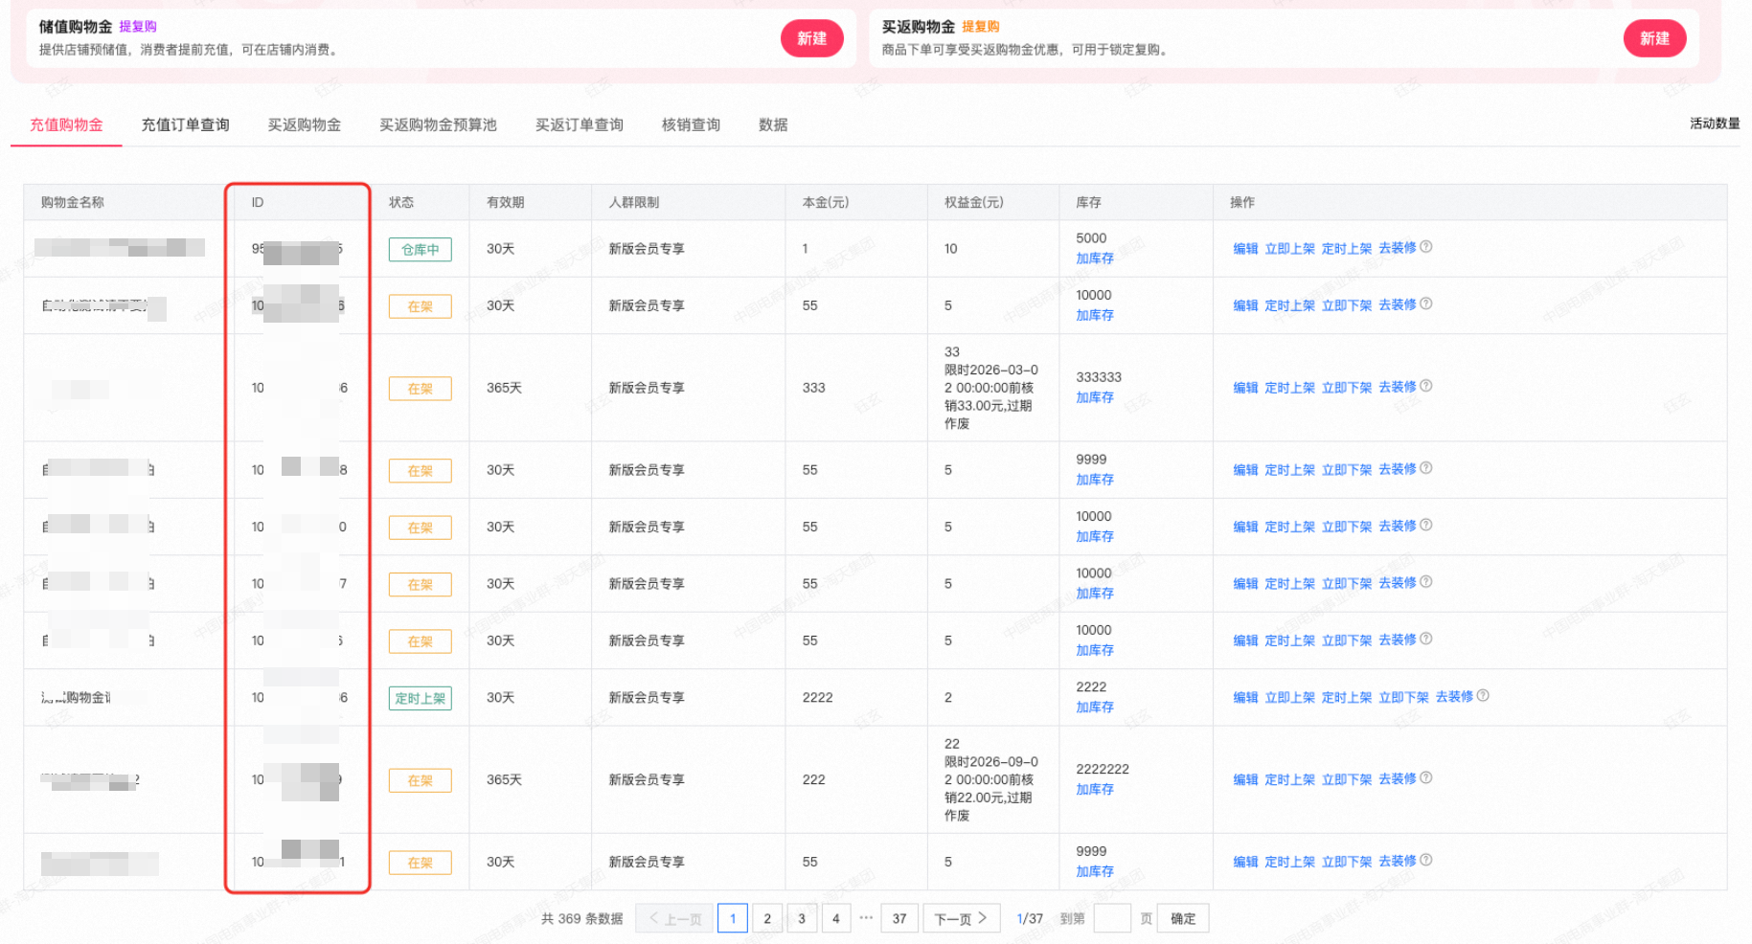Select the 核销查询 tab

coord(691,124)
